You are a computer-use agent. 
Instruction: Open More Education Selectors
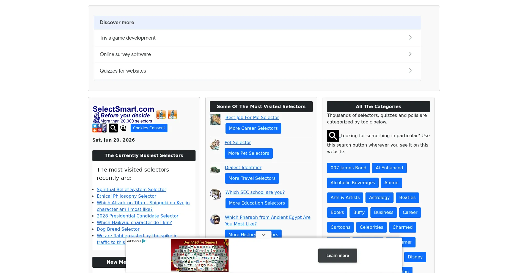click(257, 203)
